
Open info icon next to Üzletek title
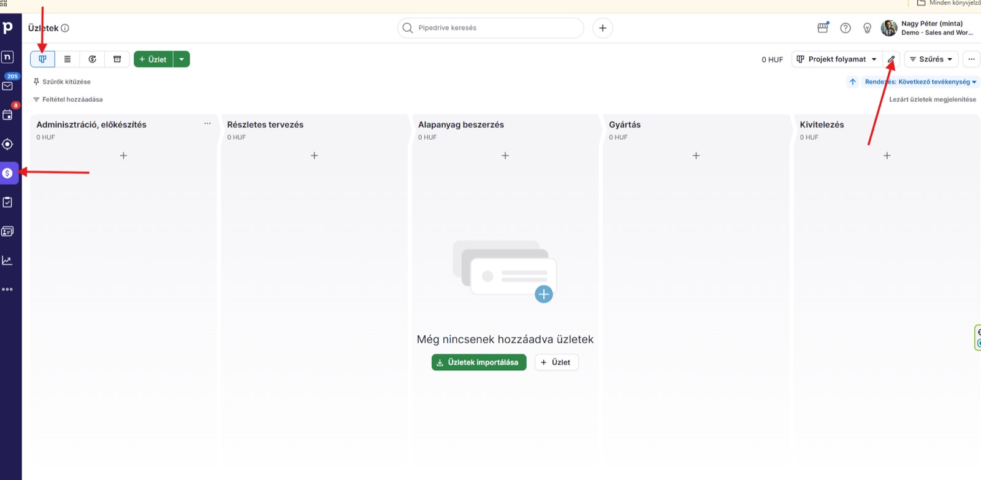click(x=65, y=28)
